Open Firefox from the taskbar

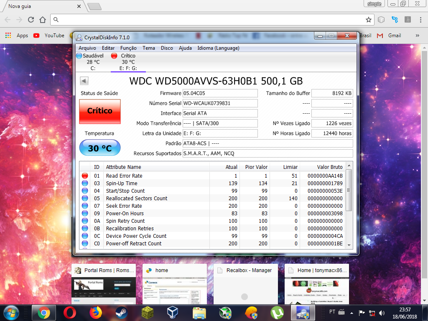(x=96, y=313)
